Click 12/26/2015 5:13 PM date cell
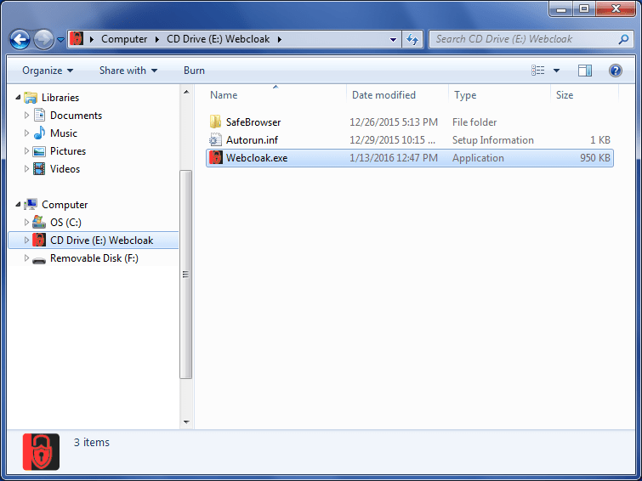 tap(394, 122)
